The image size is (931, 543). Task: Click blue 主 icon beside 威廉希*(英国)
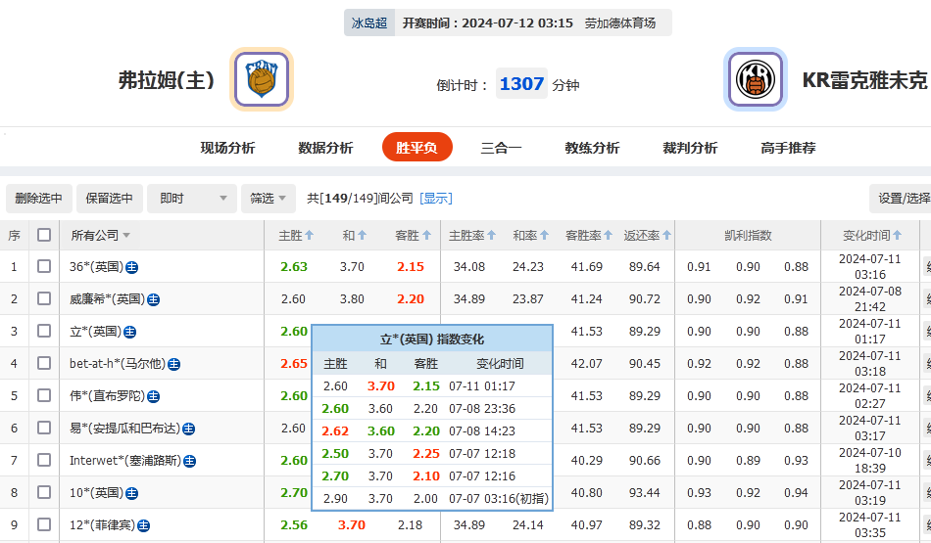click(x=153, y=299)
